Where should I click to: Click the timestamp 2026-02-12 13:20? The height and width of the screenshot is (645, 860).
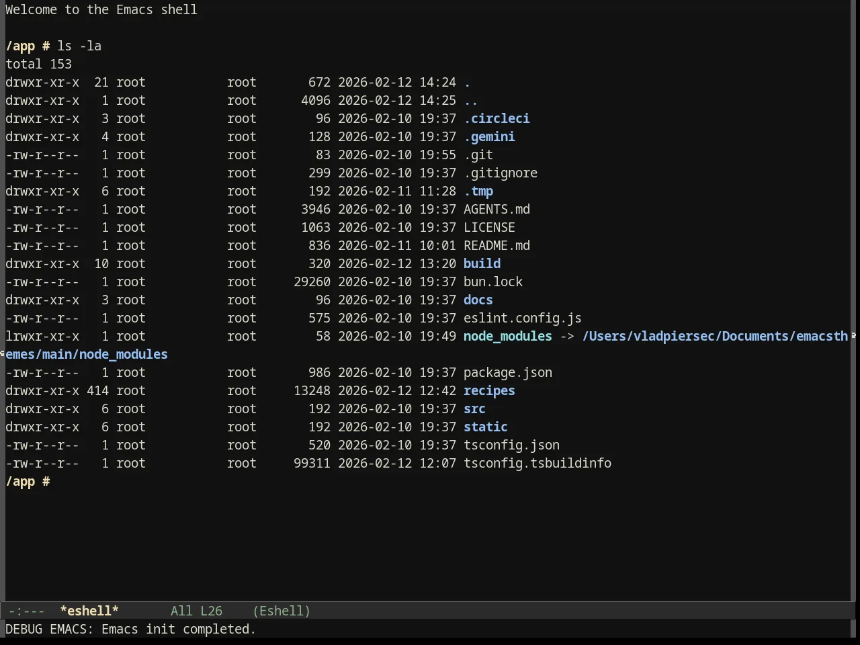397,263
